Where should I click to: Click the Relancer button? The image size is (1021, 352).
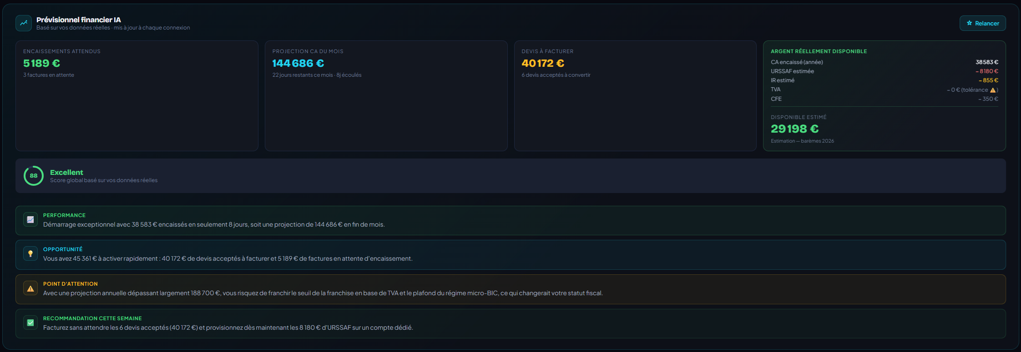point(982,23)
